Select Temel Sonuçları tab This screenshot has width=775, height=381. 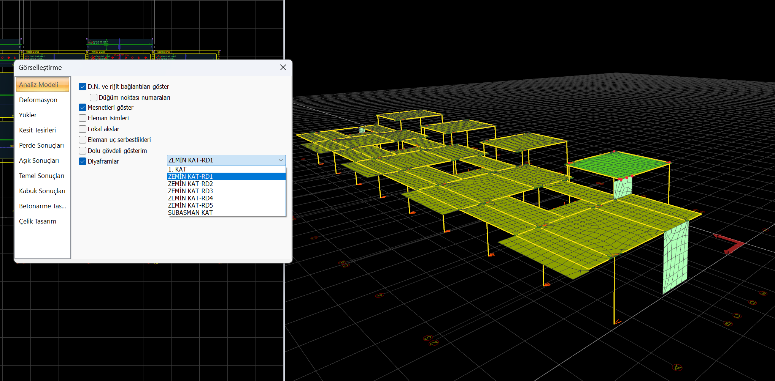(x=43, y=176)
